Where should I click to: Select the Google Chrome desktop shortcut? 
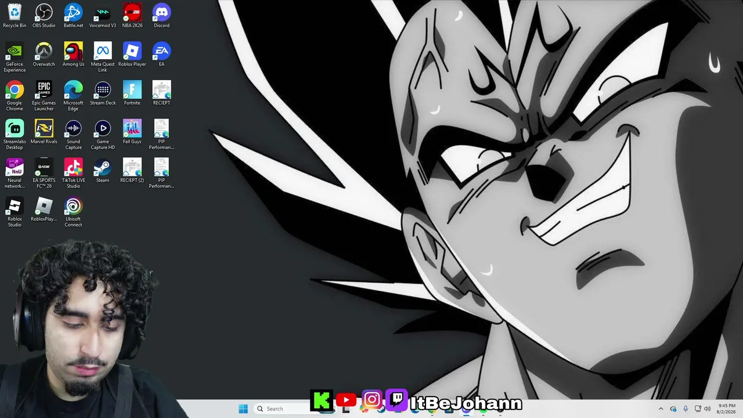pos(15,96)
